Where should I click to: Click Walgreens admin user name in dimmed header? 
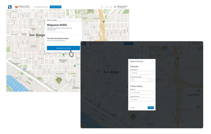pos(196,43)
